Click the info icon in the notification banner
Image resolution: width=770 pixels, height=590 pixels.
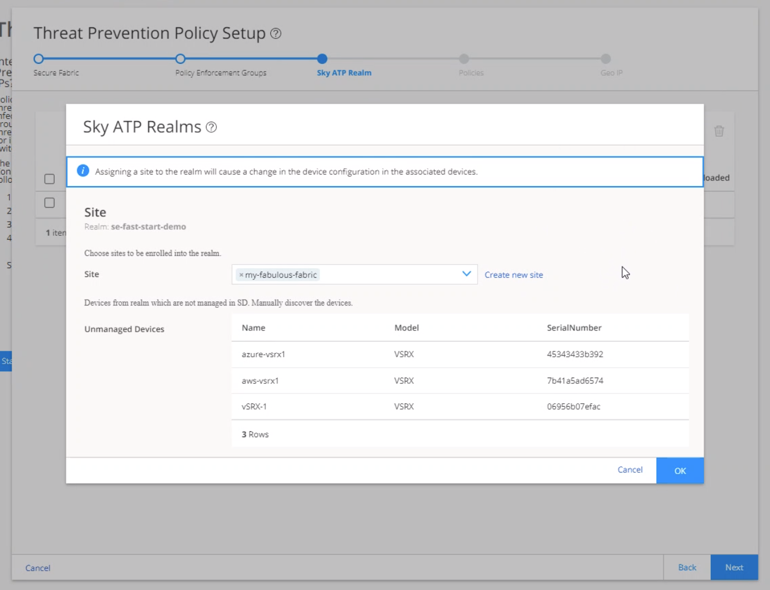click(x=82, y=170)
